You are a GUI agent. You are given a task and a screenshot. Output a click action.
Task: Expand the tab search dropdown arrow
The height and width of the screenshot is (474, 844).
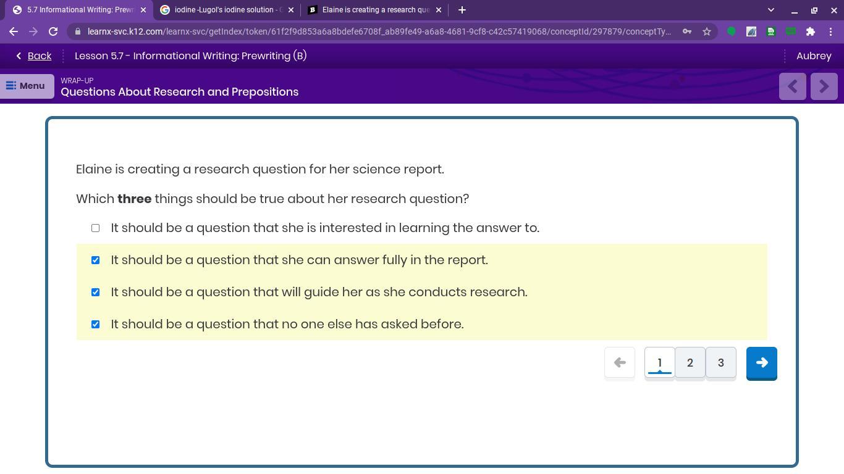coord(770,10)
